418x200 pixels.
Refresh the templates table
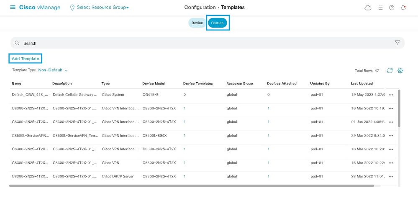click(390, 71)
